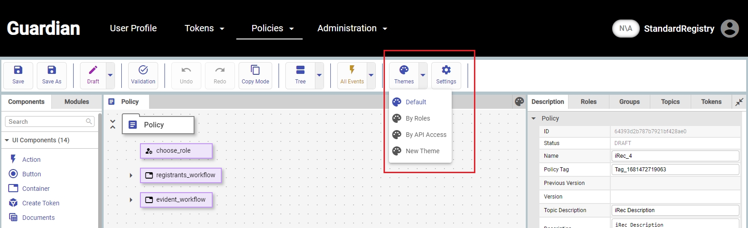
Task: Click the Save toolbar icon
Action: tap(18, 75)
